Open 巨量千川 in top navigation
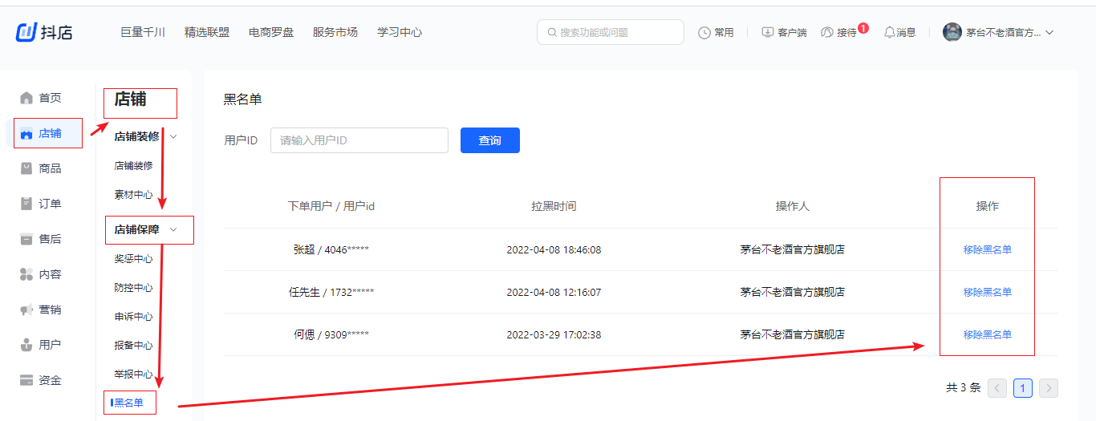Screen dimensions: 1096x421 pyautogui.click(x=143, y=32)
